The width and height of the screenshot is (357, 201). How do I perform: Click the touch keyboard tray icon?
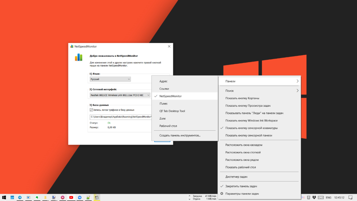tap(321, 197)
